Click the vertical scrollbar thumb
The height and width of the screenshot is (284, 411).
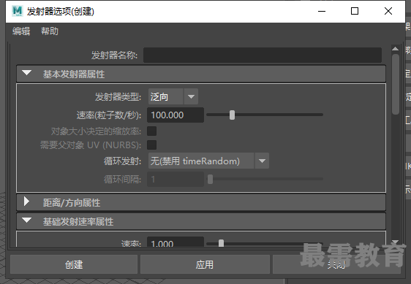pos(395,84)
